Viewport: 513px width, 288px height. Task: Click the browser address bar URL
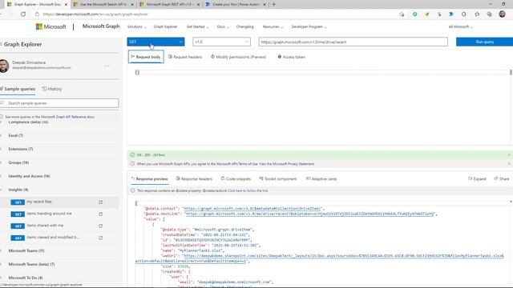pyautogui.click(x=95, y=14)
